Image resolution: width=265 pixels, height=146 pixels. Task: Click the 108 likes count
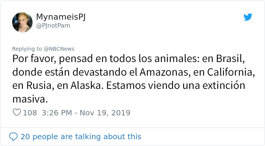pos(30,113)
